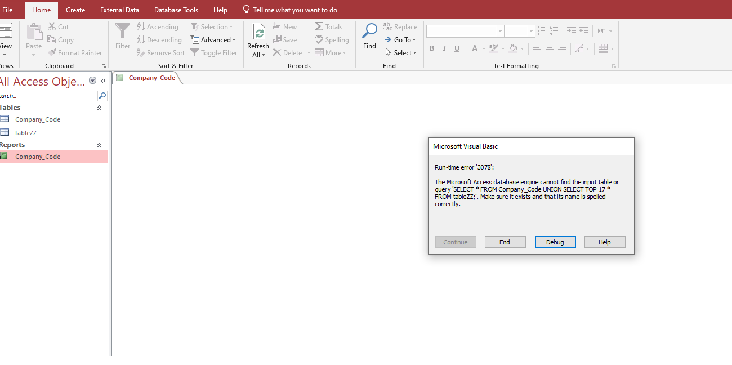Align text to the right
Viewport: 732px width, 365px height.
pos(562,49)
